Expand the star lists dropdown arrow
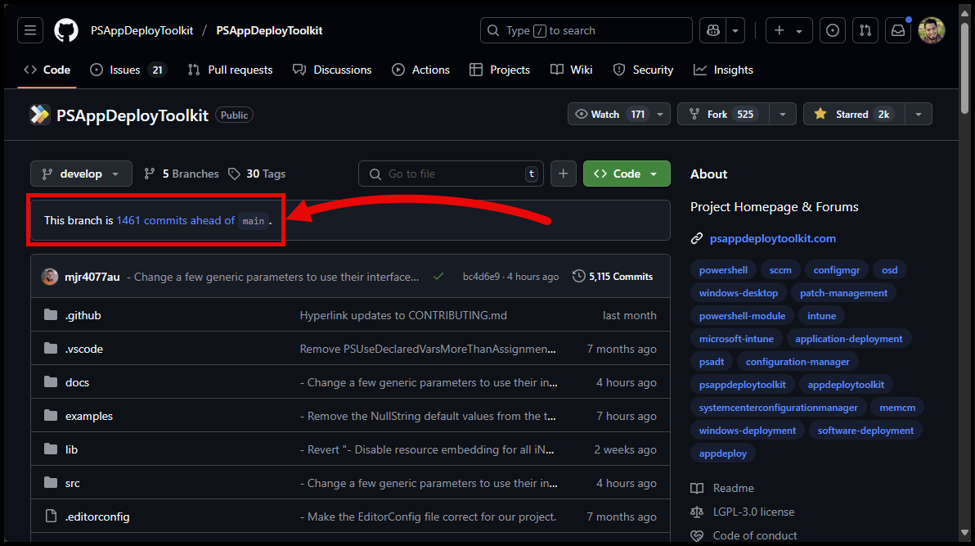The width and height of the screenshot is (975, 546). pos(919,115)
